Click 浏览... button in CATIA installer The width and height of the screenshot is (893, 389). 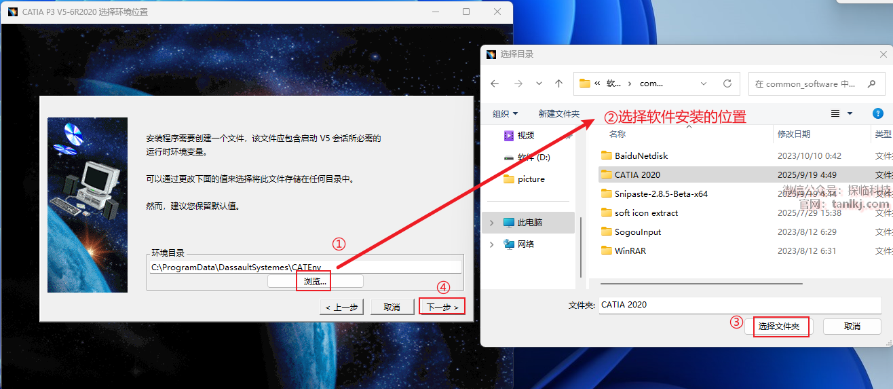click(x=316, y=281)
